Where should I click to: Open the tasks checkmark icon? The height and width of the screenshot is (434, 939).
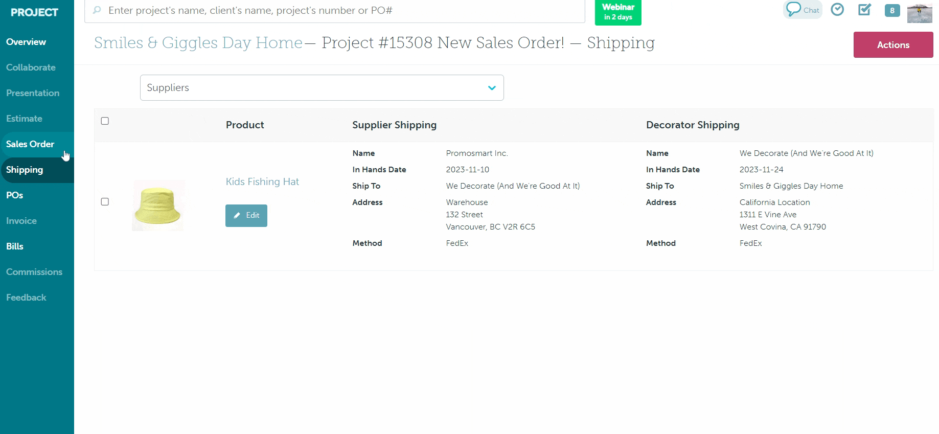tap(864, 10)
